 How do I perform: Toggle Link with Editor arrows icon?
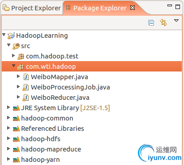click(163, 22)
